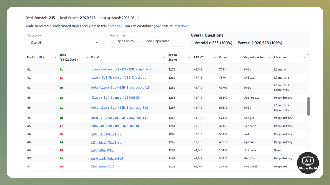Sort by 95% CI column arrow
This screenshot has height=185, width=330.
tap(215, 57)
